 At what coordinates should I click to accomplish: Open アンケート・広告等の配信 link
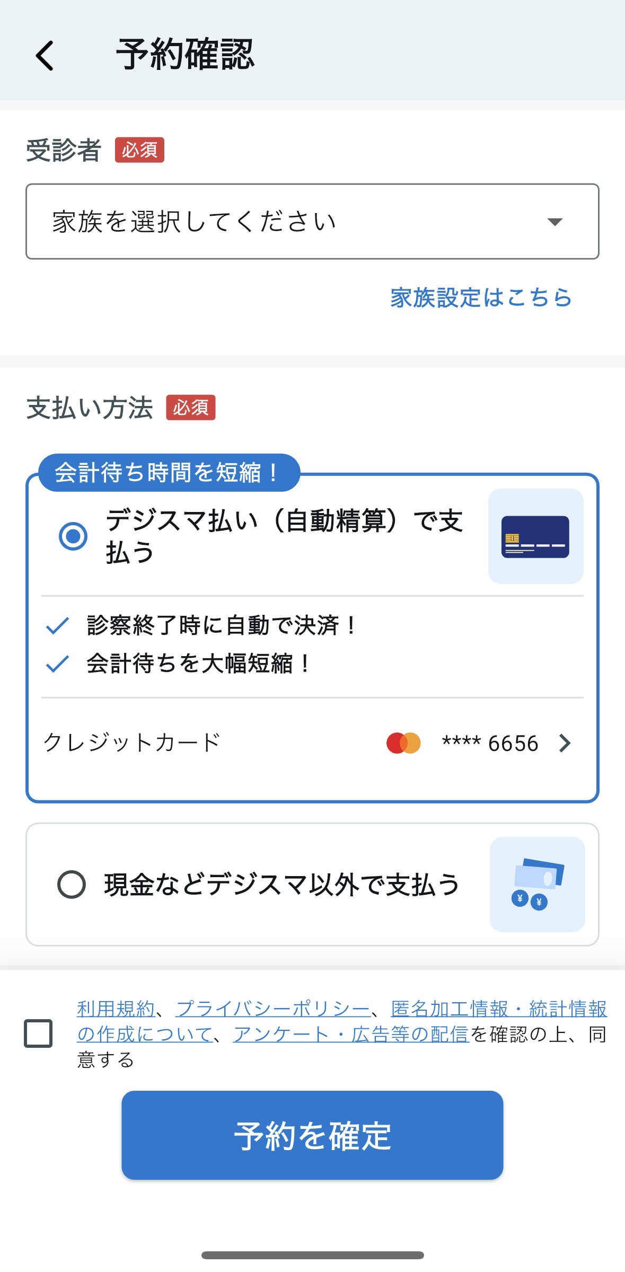(351, 1034)
